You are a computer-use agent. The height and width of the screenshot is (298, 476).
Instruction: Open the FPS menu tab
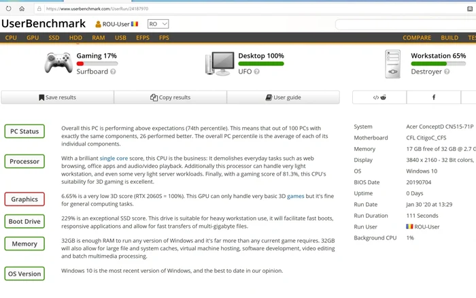pyautogui.click(x=164, y=37)
